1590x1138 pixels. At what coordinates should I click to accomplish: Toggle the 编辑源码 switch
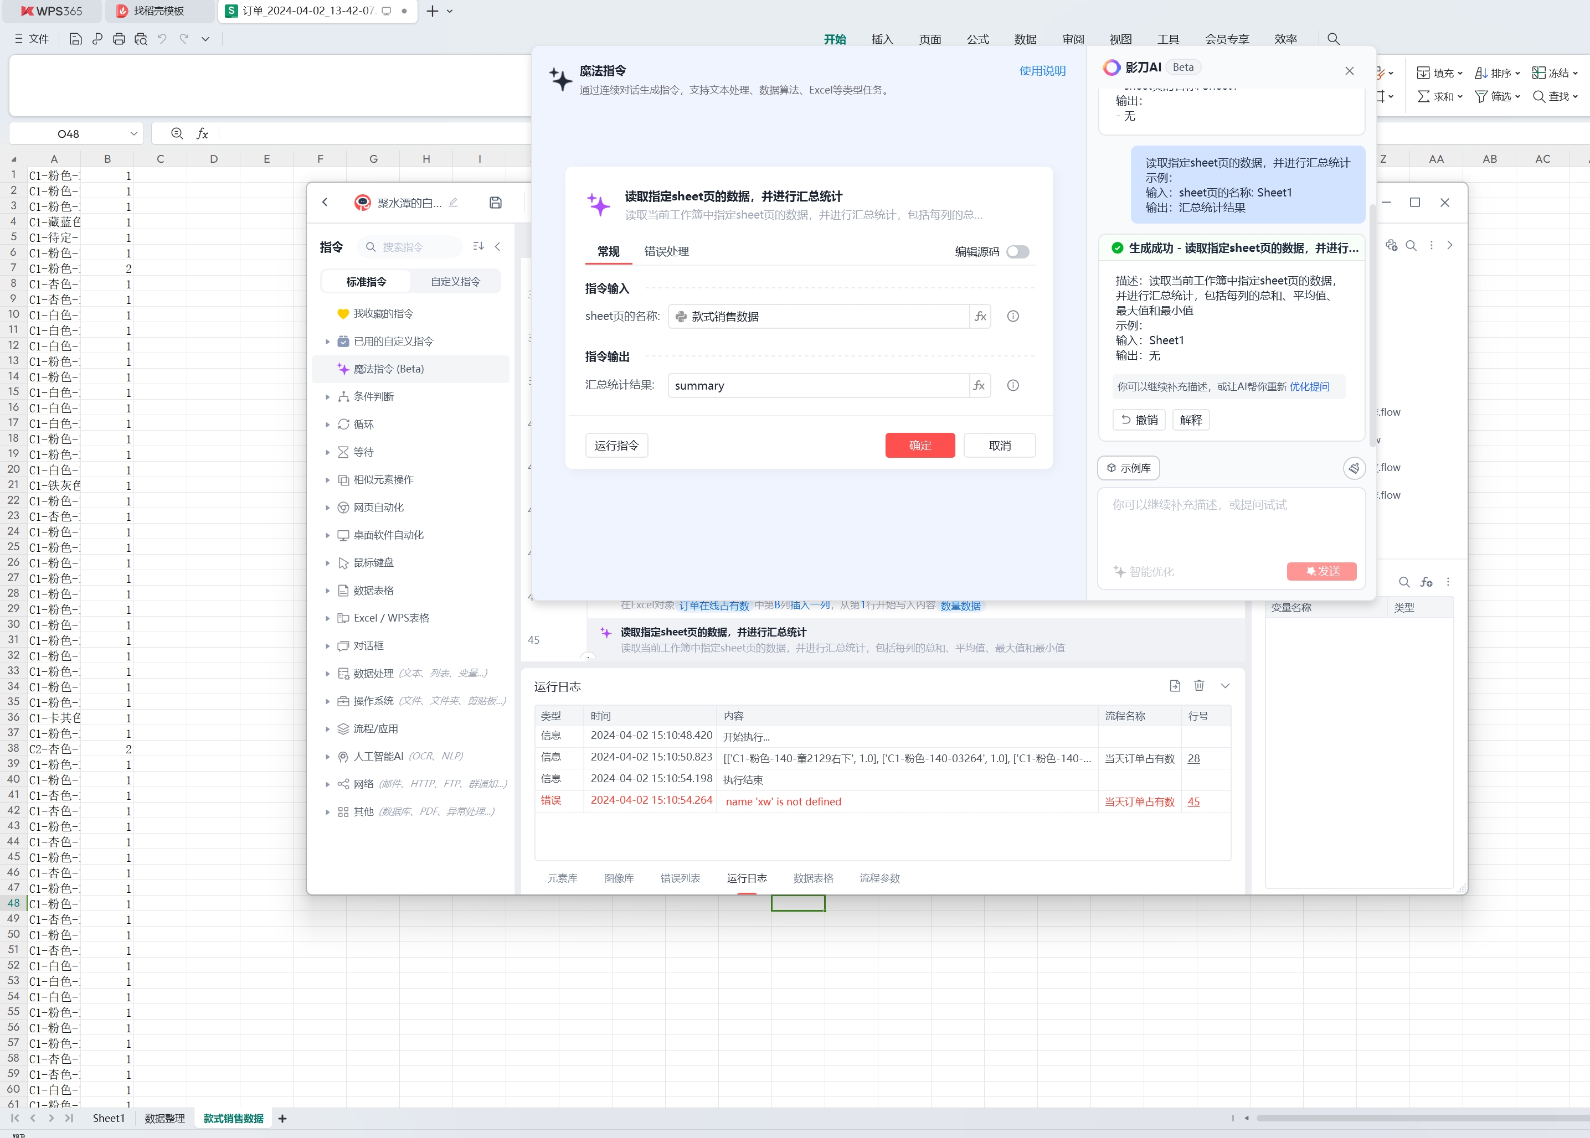coord(1017,251)
